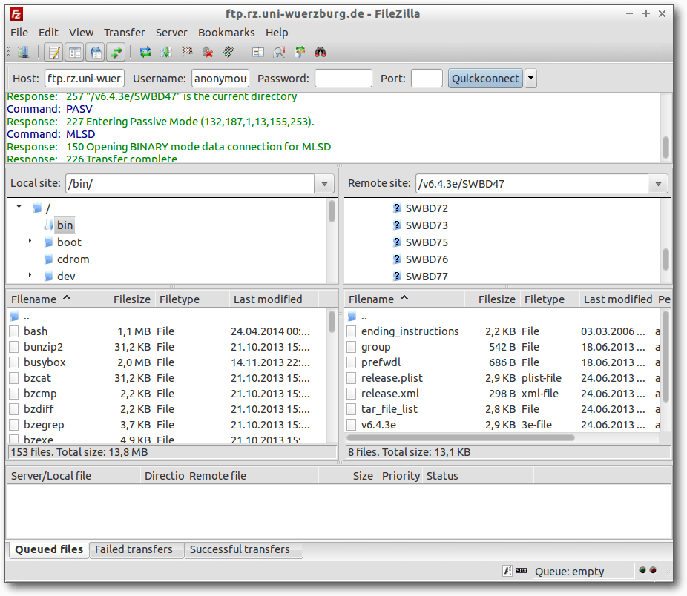687x596 pixels.
Task: Open the Site Manager toolbar icon
Action: pyautogui.click(x=23, y=53)
